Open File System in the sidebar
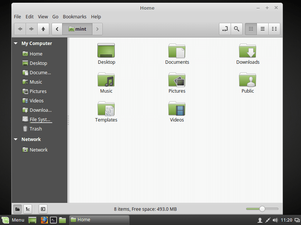Viewport: 301px width, 225px height. click(x=37, y=119)
